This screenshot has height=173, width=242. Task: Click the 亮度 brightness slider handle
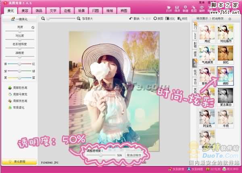point(20,31)
